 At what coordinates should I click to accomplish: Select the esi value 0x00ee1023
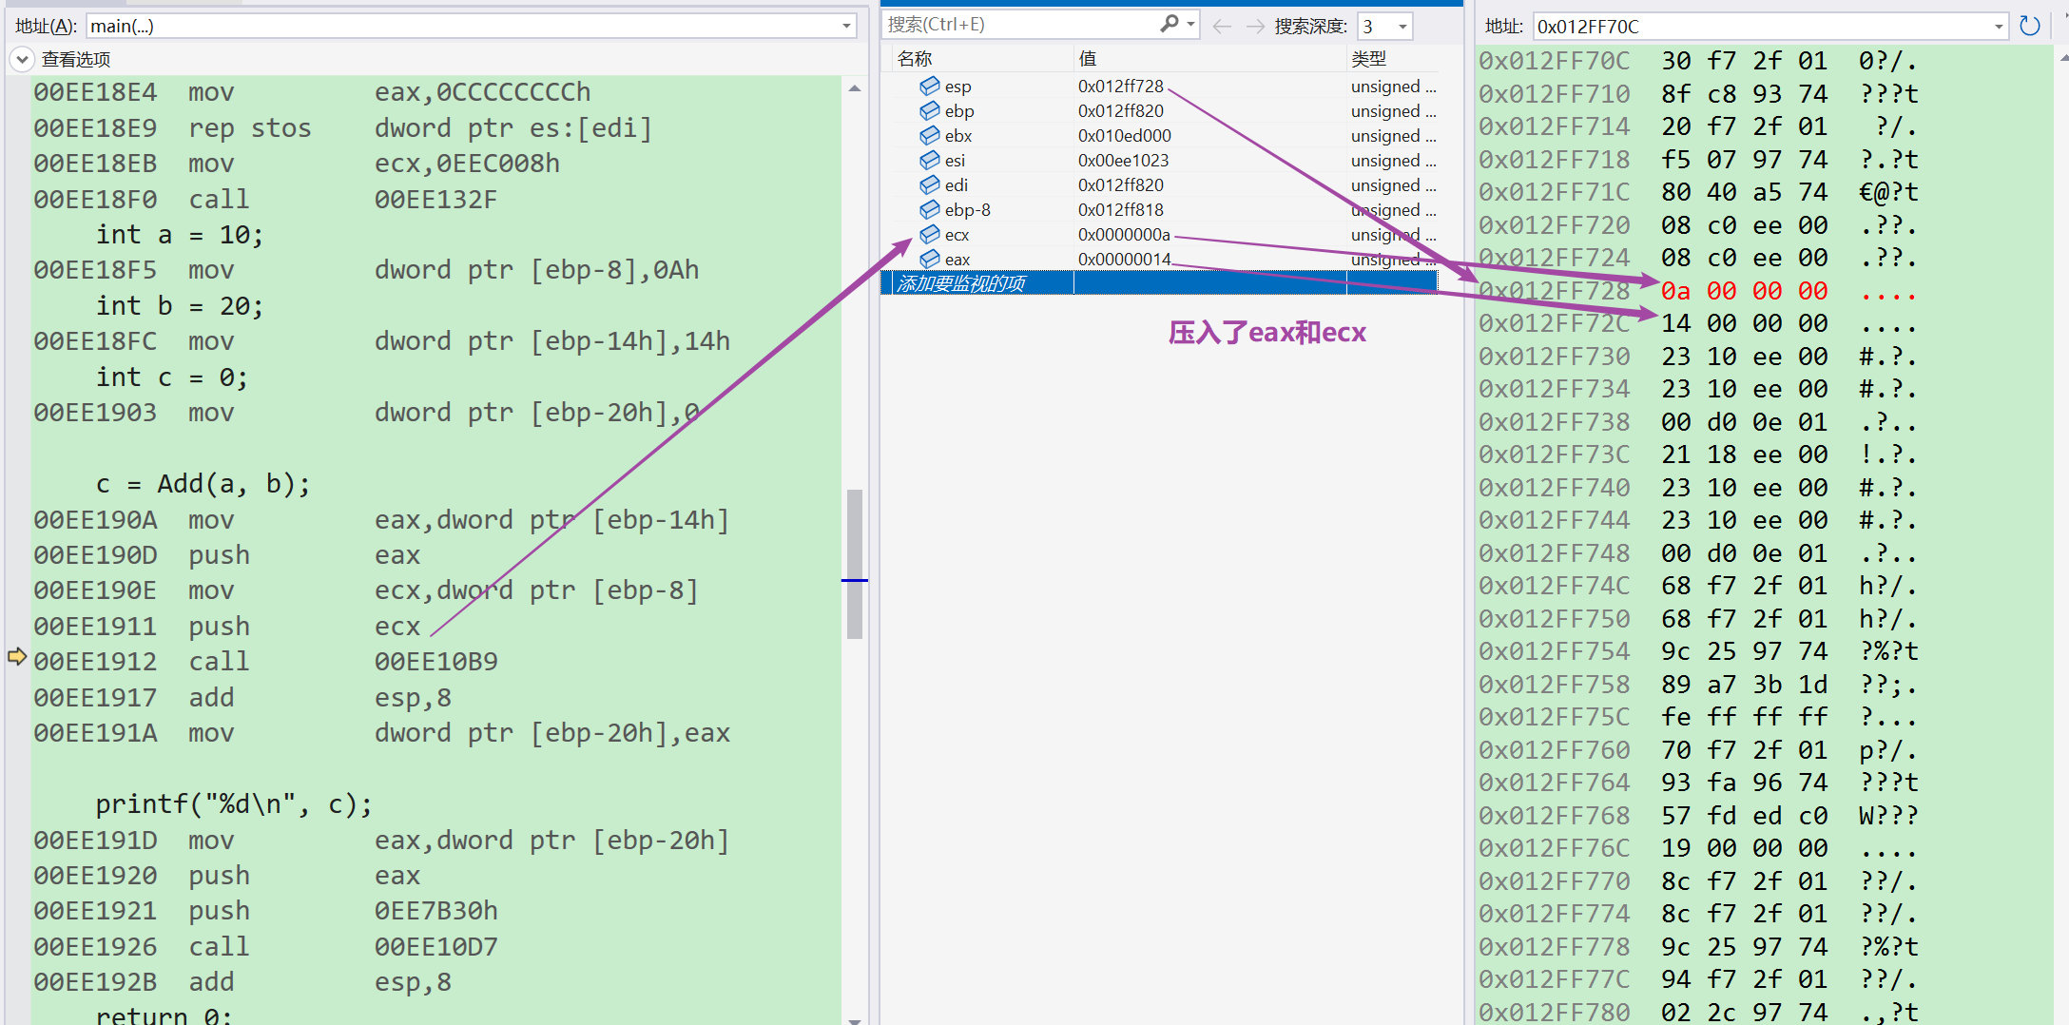(x=1123, y=161)
